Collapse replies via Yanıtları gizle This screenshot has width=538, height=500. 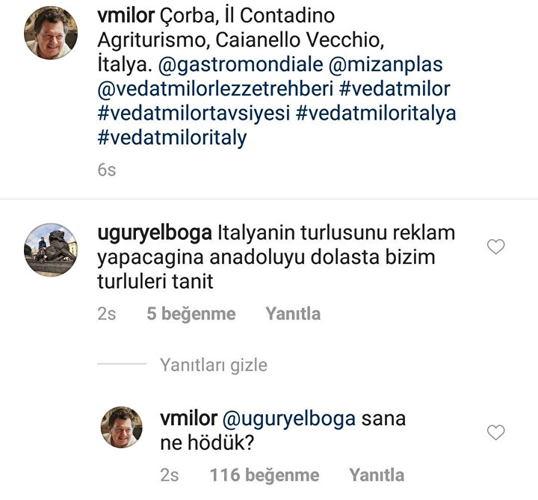[x=214, y=365]
